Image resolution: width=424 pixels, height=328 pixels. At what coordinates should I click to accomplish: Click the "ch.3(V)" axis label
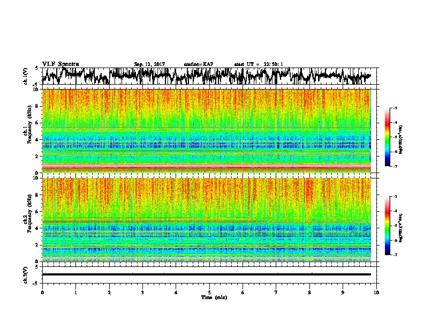pos(26,275)
